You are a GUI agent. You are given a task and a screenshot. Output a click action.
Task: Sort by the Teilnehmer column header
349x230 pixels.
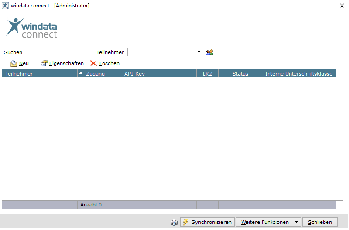(x=40, y=73)
